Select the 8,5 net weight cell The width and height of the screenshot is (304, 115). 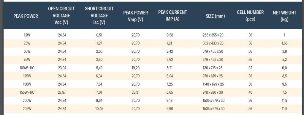point(284,76)
